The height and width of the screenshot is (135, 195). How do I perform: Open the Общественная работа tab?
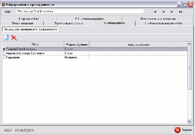90,19
